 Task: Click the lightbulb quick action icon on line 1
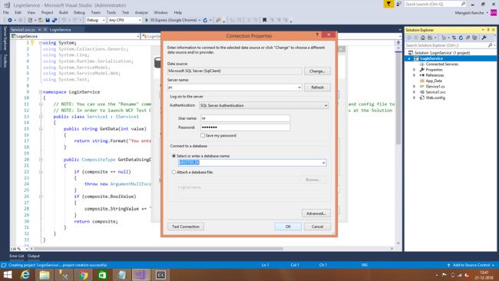[32, 43]
